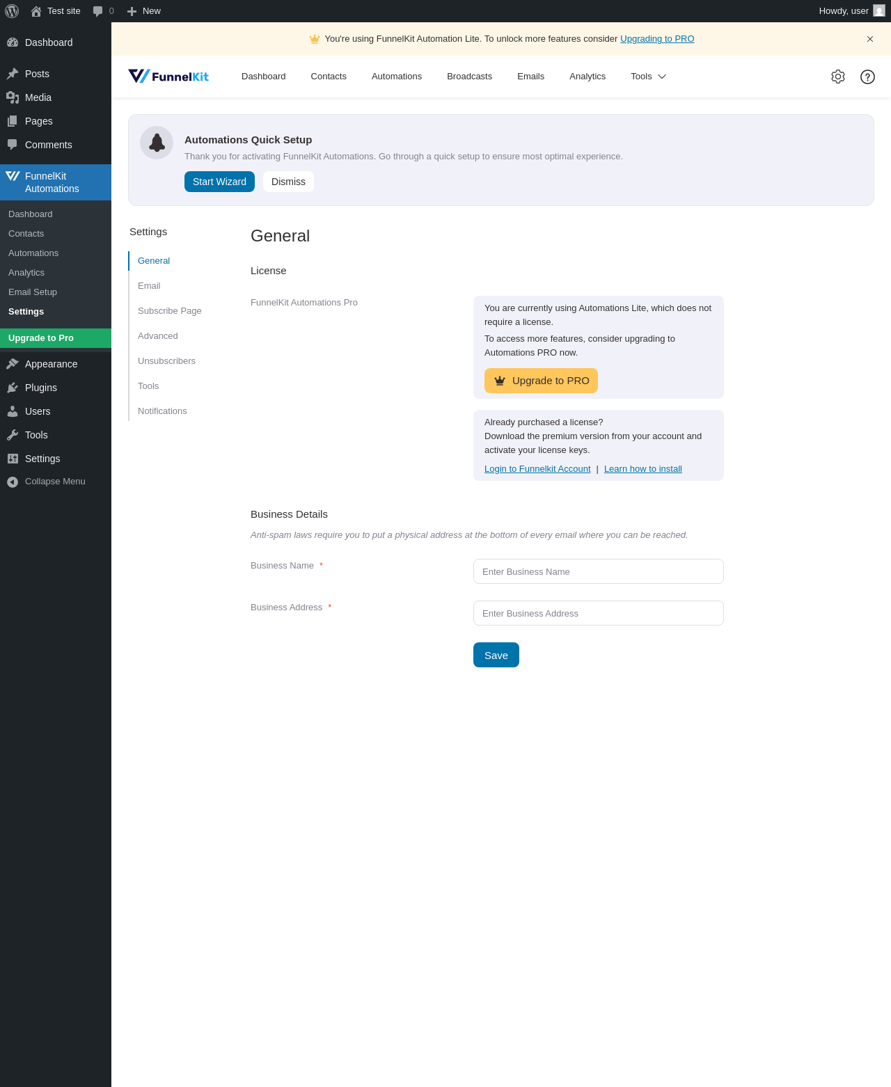The height and width of the screenshot is (1087, 891).
Task: Click the WP Settings sliders icon
Action: [x=13, y=459]
